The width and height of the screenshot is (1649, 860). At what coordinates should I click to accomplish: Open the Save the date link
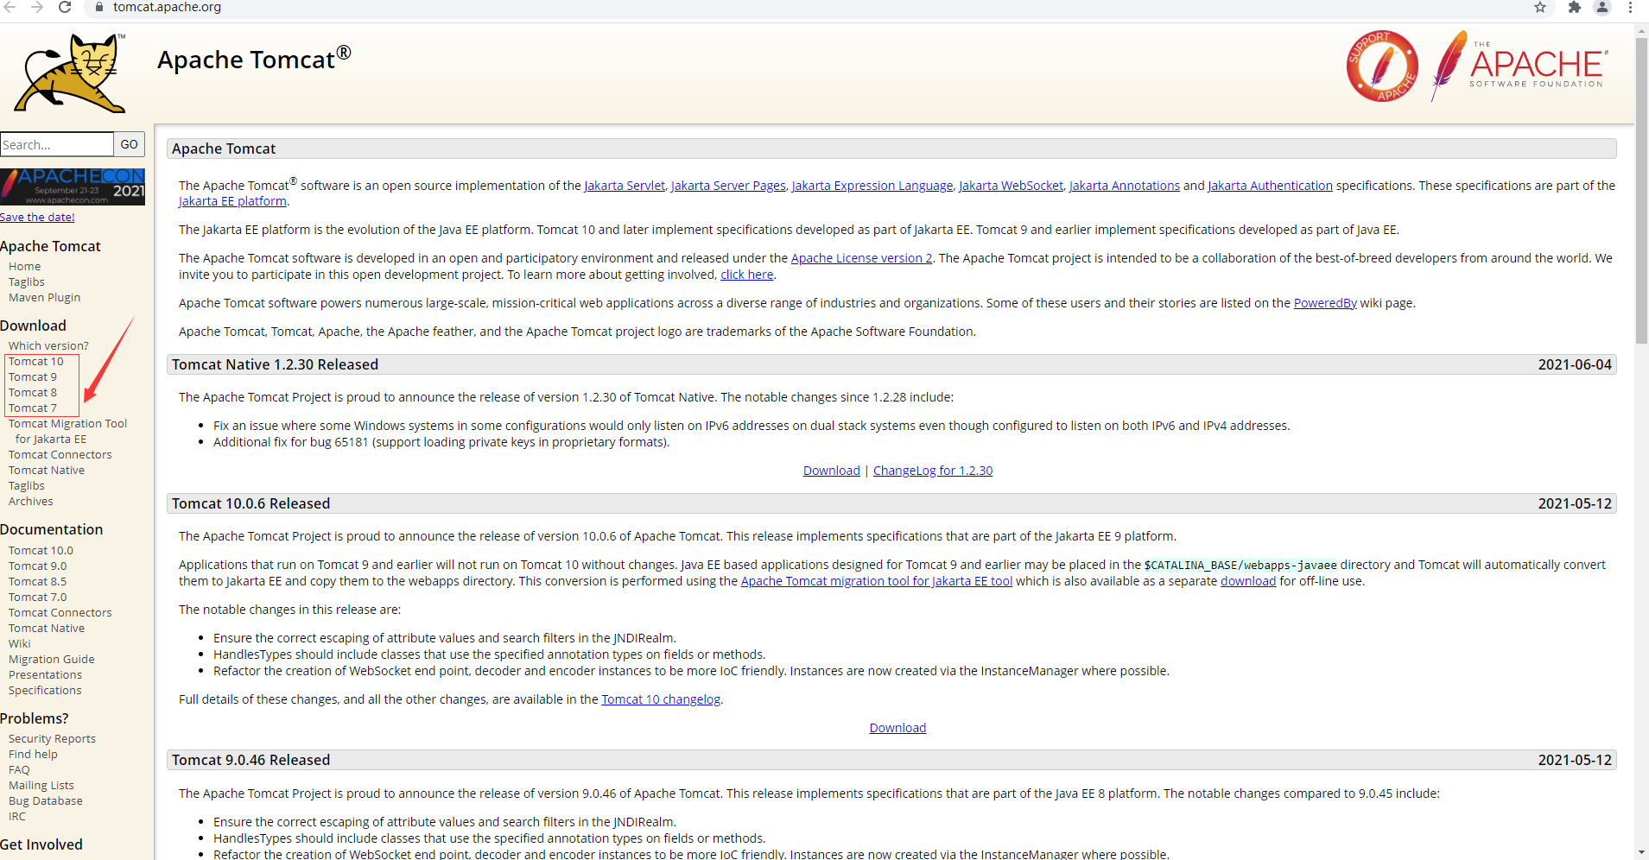pos(37,217)
